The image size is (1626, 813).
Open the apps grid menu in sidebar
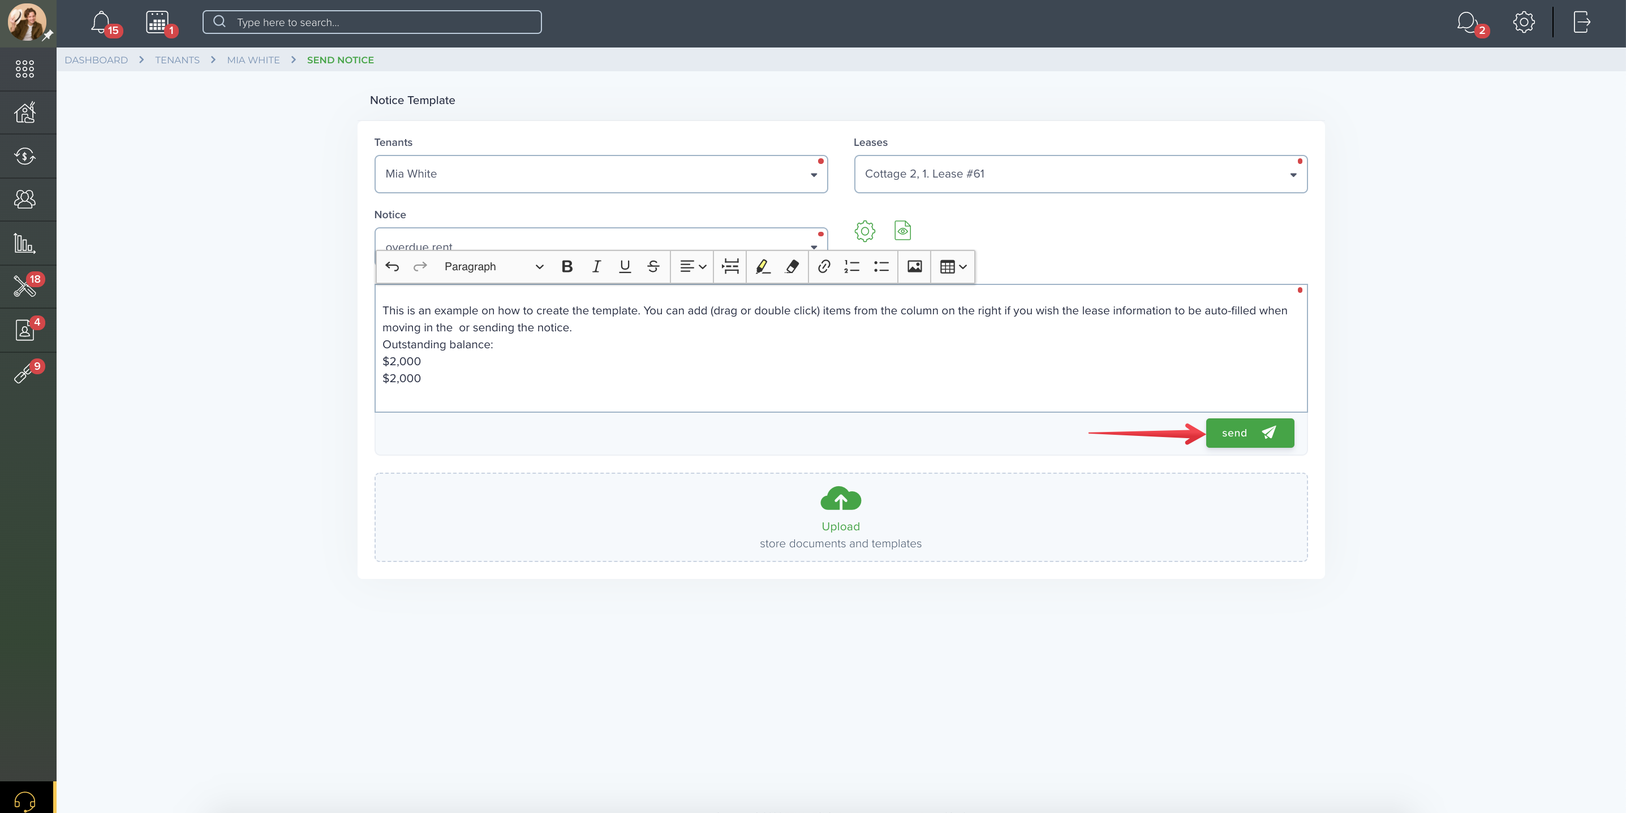25,69
